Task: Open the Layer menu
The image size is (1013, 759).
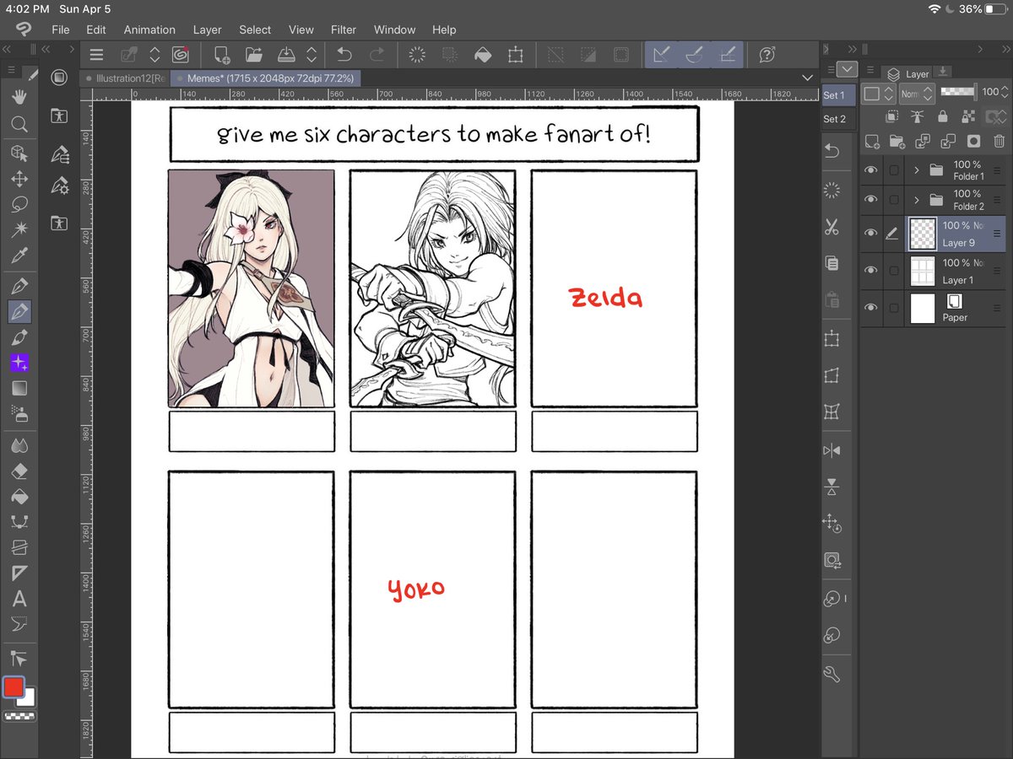Action: [207, 30]
